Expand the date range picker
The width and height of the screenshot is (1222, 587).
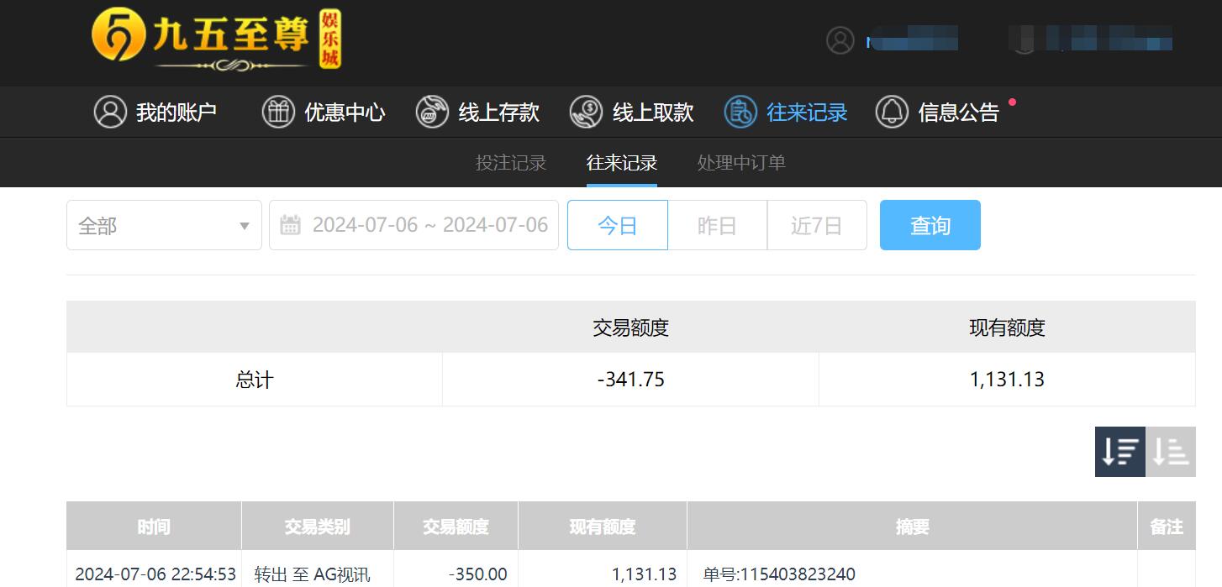point(412,225)
